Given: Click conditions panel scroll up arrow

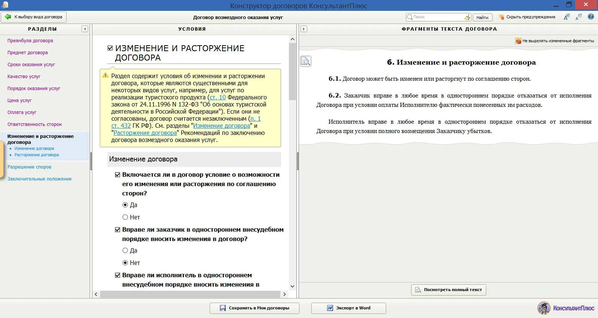Looking at the screenshot, I should click(x=292, y=39).
